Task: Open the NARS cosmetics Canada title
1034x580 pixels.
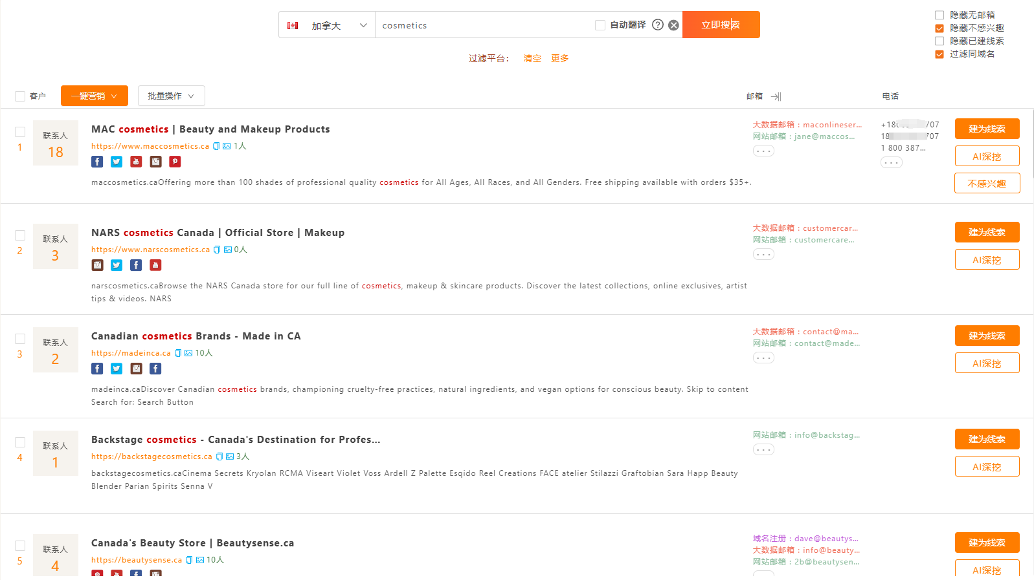Action: pyautogui.click(x=218, y=233)
